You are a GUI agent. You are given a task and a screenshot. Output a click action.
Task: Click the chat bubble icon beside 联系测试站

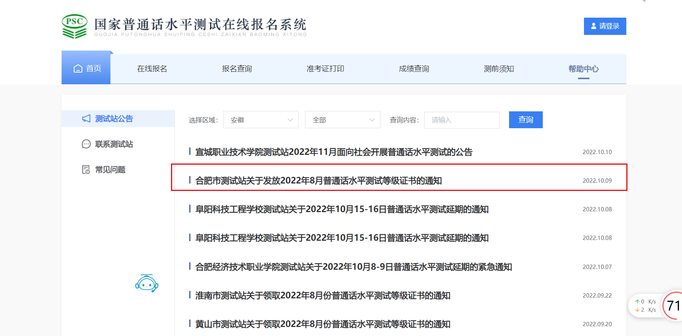pyautogui.click(x=86, y=144)
